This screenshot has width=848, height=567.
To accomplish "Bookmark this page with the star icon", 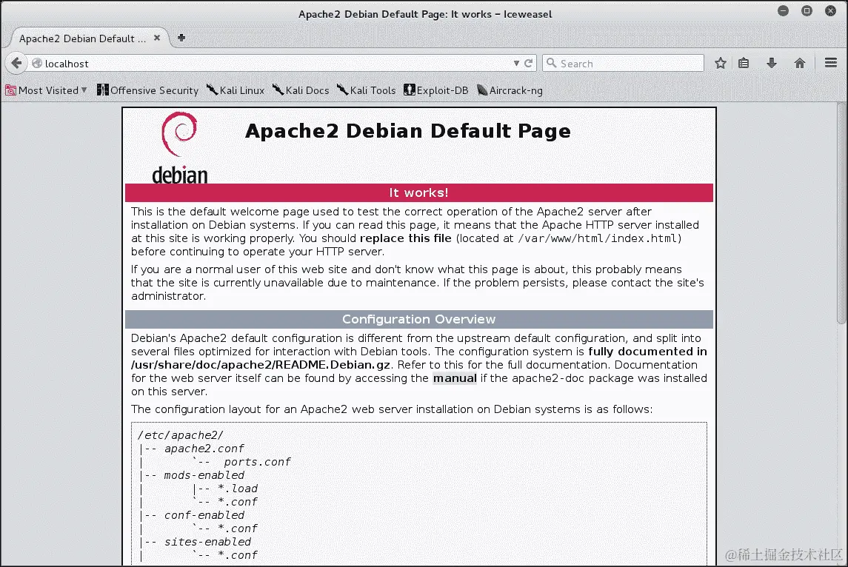I will coord(721,63).
